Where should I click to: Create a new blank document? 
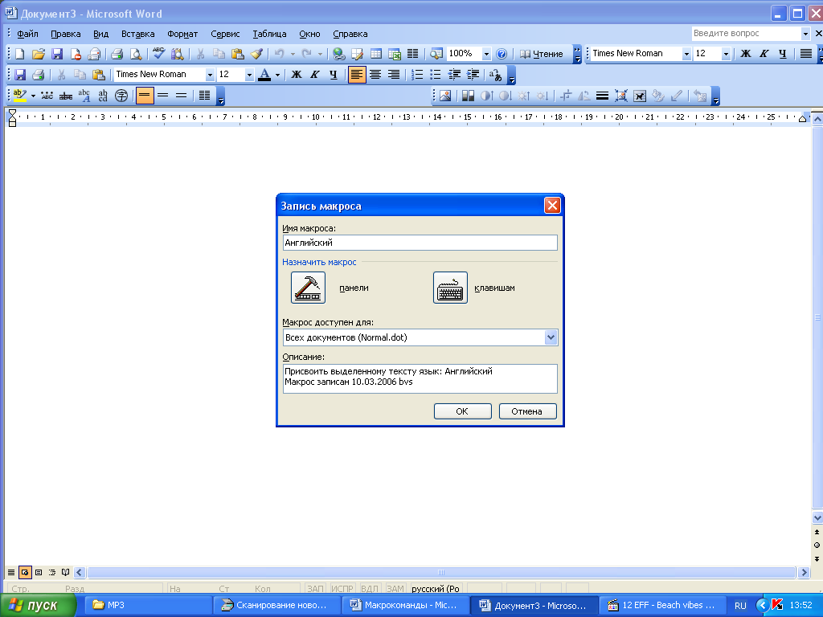(19, 54)
